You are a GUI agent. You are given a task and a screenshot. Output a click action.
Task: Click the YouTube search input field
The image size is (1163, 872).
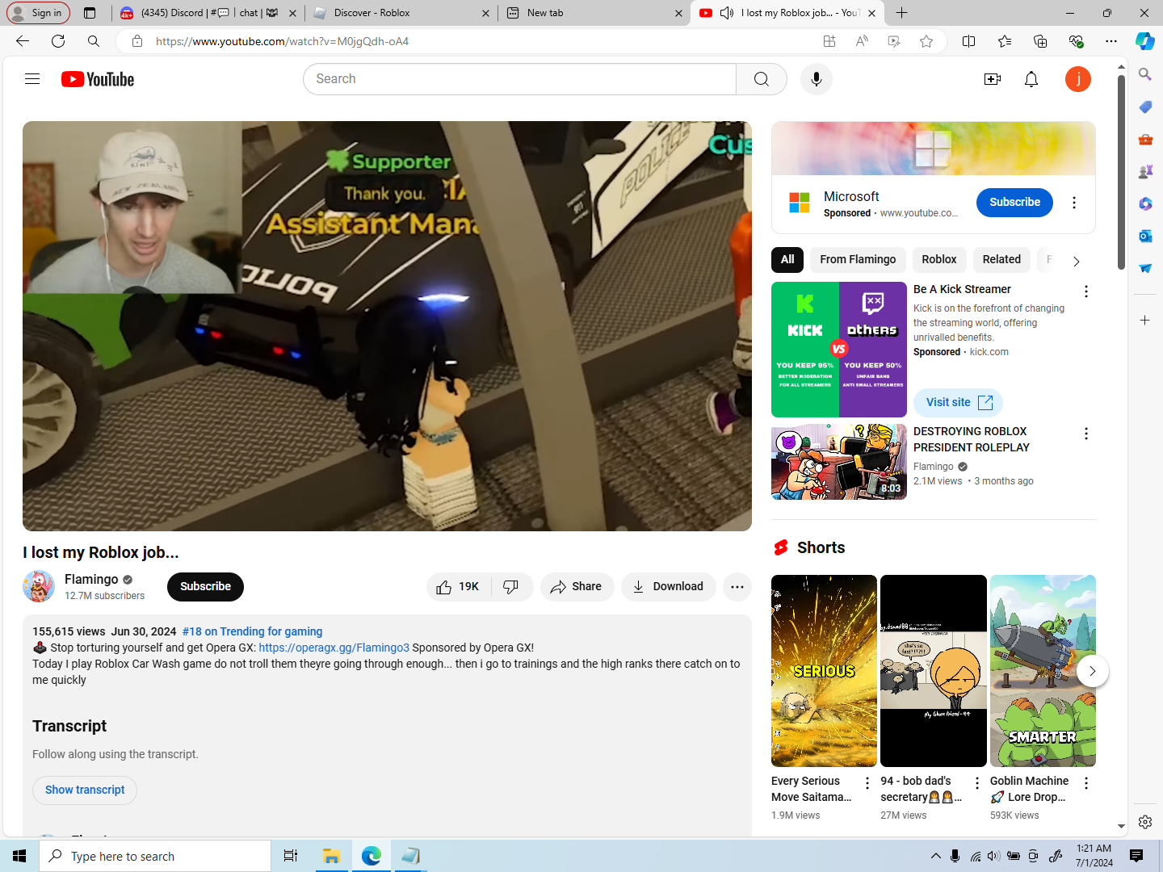pos(519,79)
